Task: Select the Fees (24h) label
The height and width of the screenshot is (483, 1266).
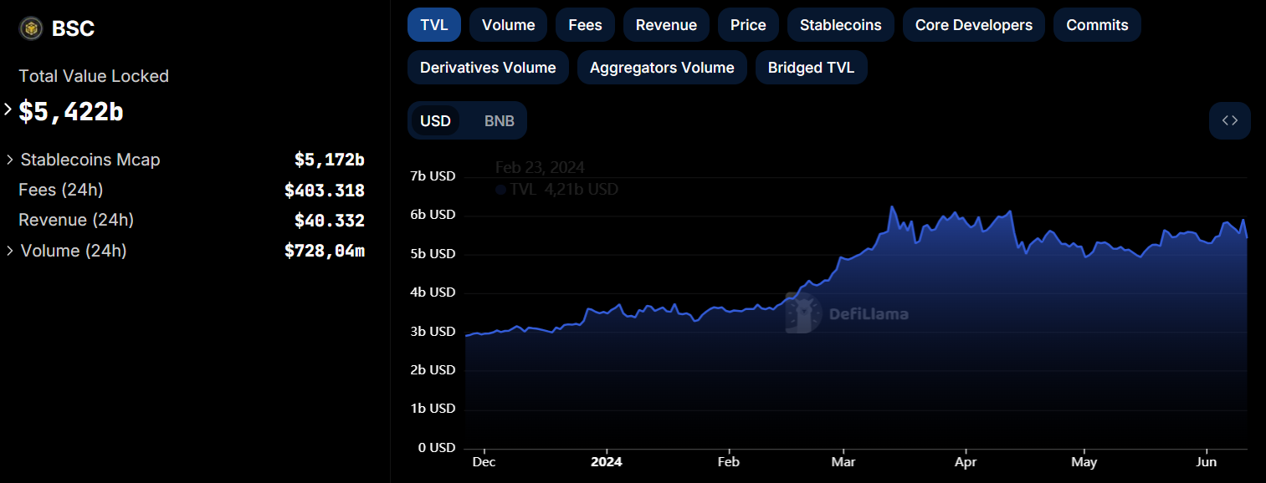Action: coord(60,190)
